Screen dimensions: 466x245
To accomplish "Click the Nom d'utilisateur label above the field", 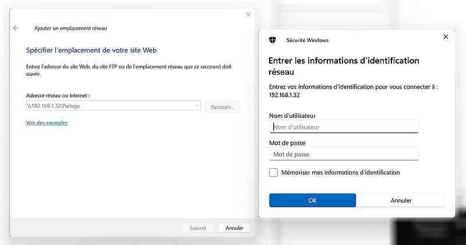I will [x=292, y=116].
